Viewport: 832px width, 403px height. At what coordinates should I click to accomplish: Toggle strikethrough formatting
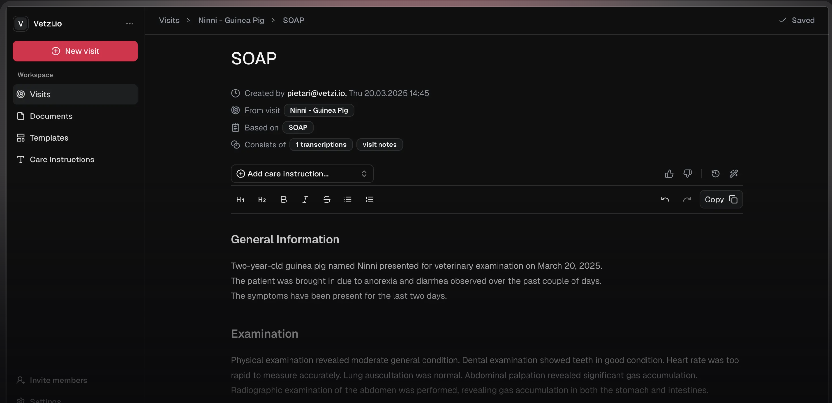pyautogui.click(x=327, y=199)
